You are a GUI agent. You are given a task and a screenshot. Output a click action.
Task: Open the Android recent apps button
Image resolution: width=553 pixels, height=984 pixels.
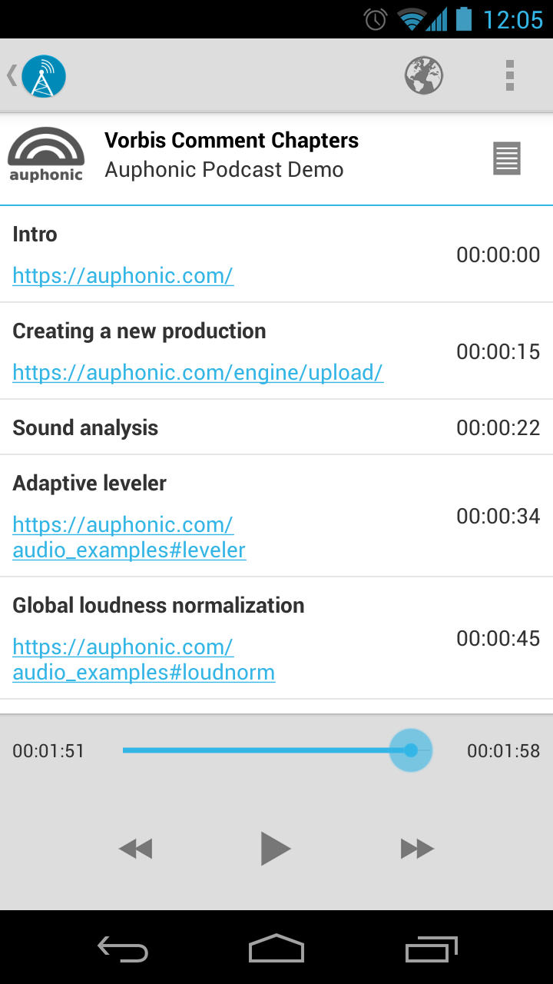(431, 949)
